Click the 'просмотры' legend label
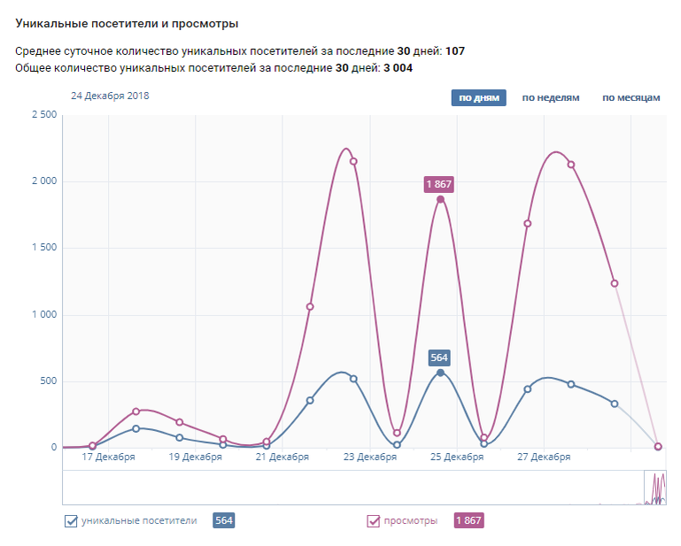The width and height of the screenshot is (681, 546). pos(411,521)
